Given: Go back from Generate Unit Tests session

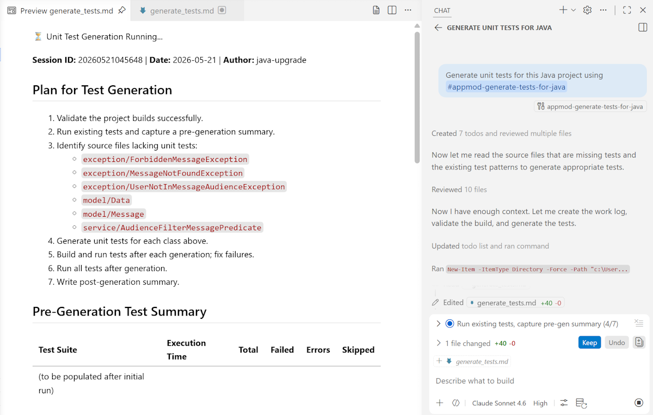Looking at the screenshot, I should pyautogui.click(x=438, y=28).
